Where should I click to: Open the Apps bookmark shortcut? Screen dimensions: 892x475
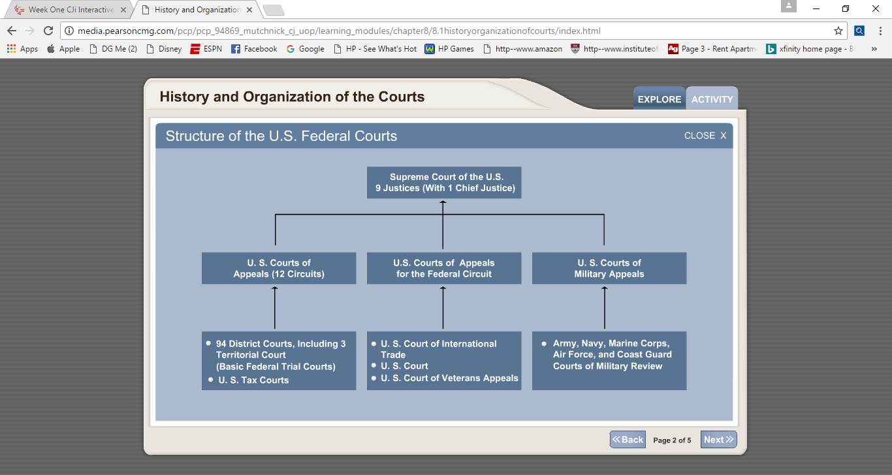[22, 49]
